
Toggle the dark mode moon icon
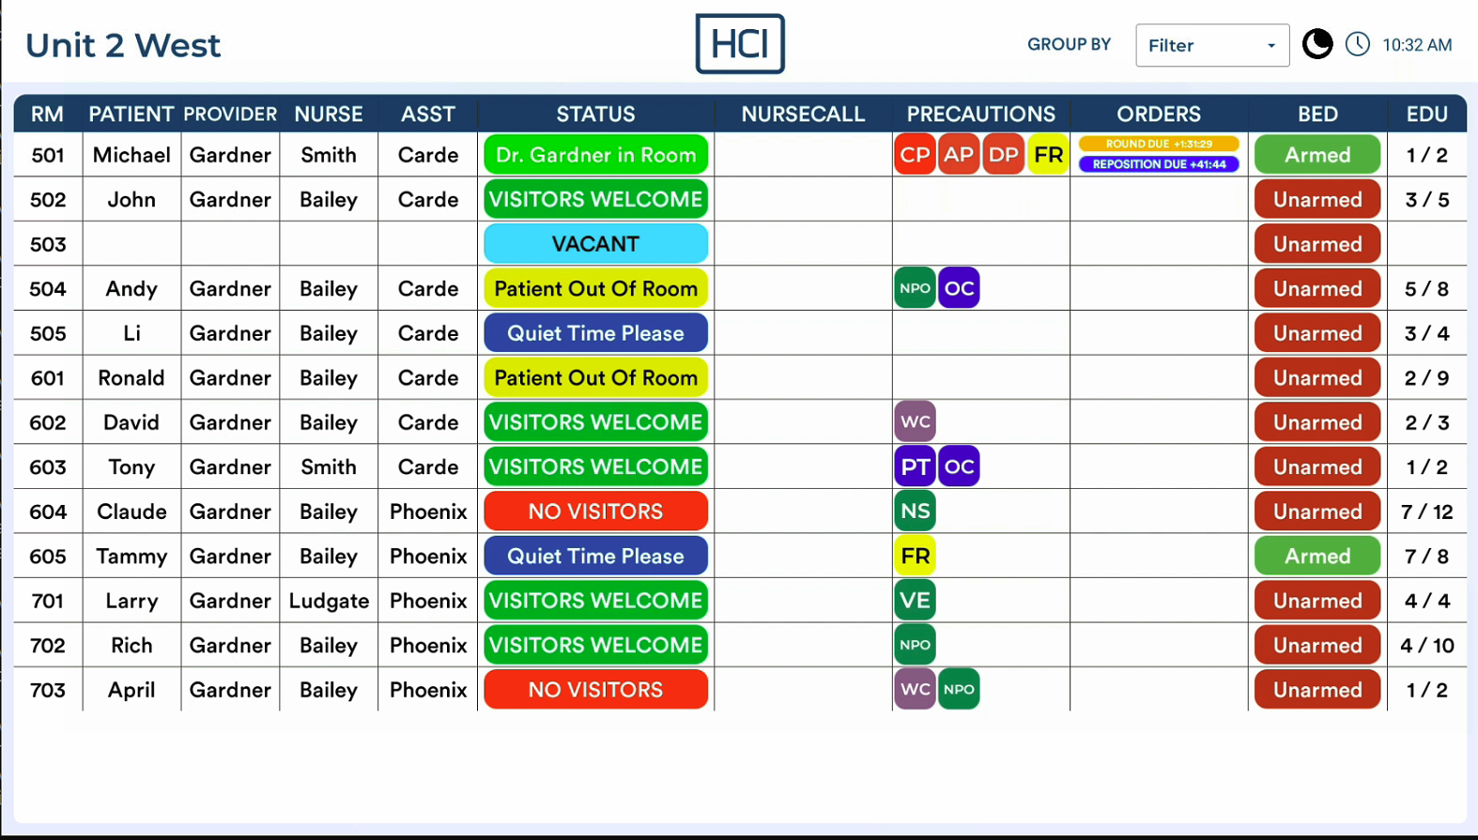point(1317,44)
